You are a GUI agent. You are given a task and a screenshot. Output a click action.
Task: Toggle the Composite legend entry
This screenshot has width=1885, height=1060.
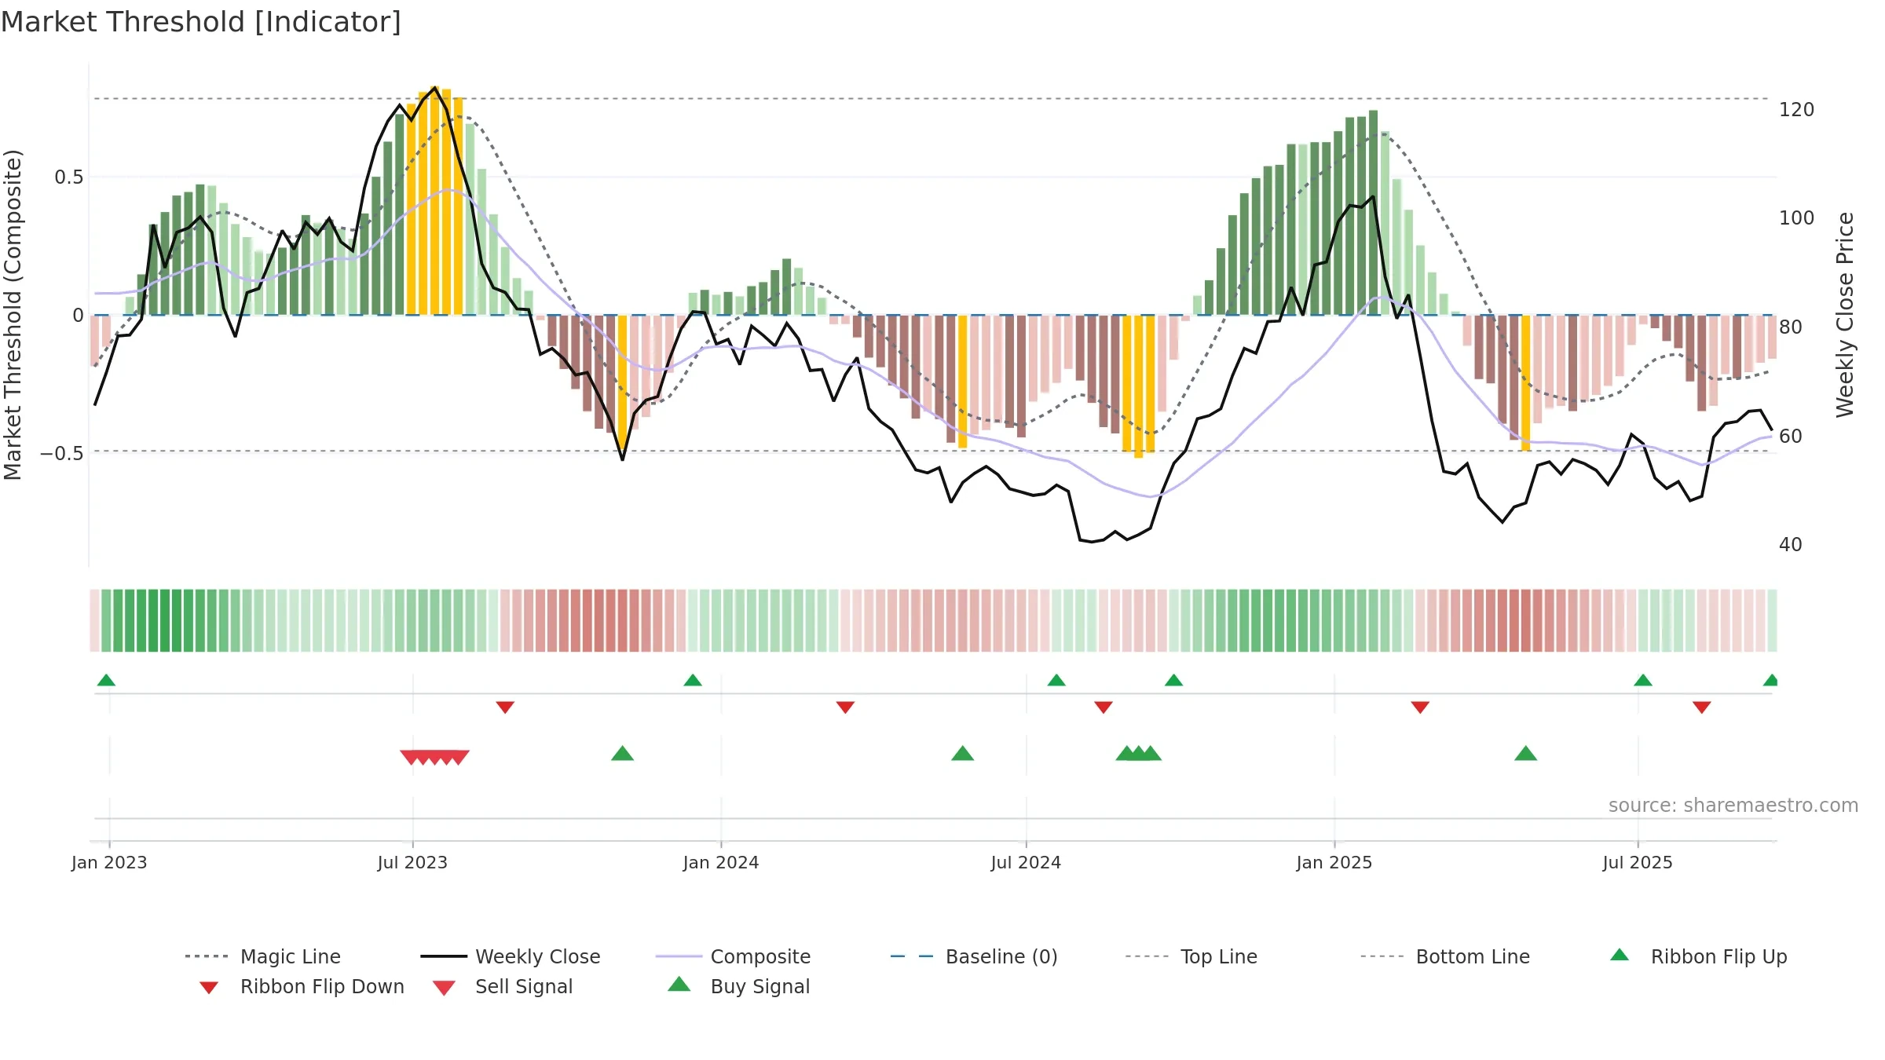[734, 956]
